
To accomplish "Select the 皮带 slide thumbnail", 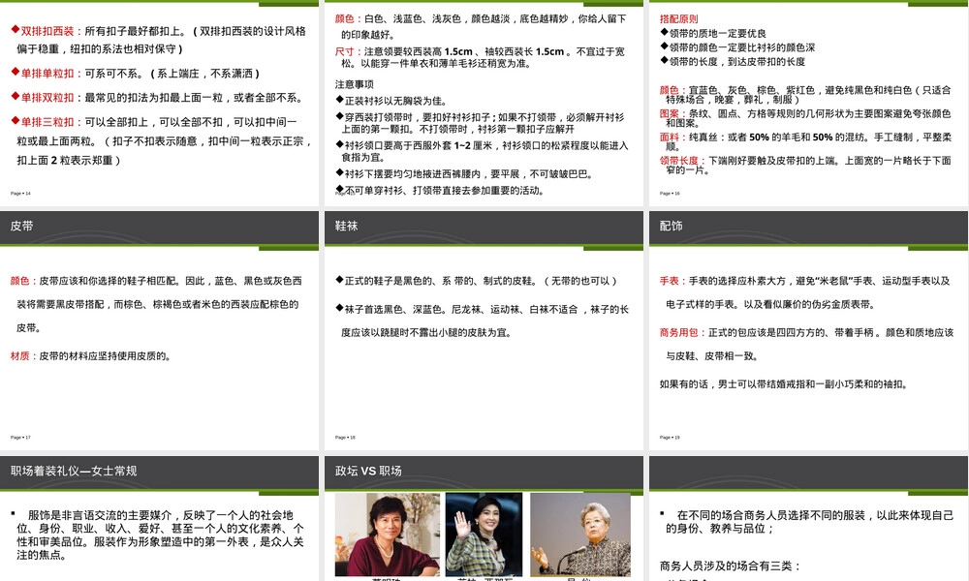I will tap(160, 330).
